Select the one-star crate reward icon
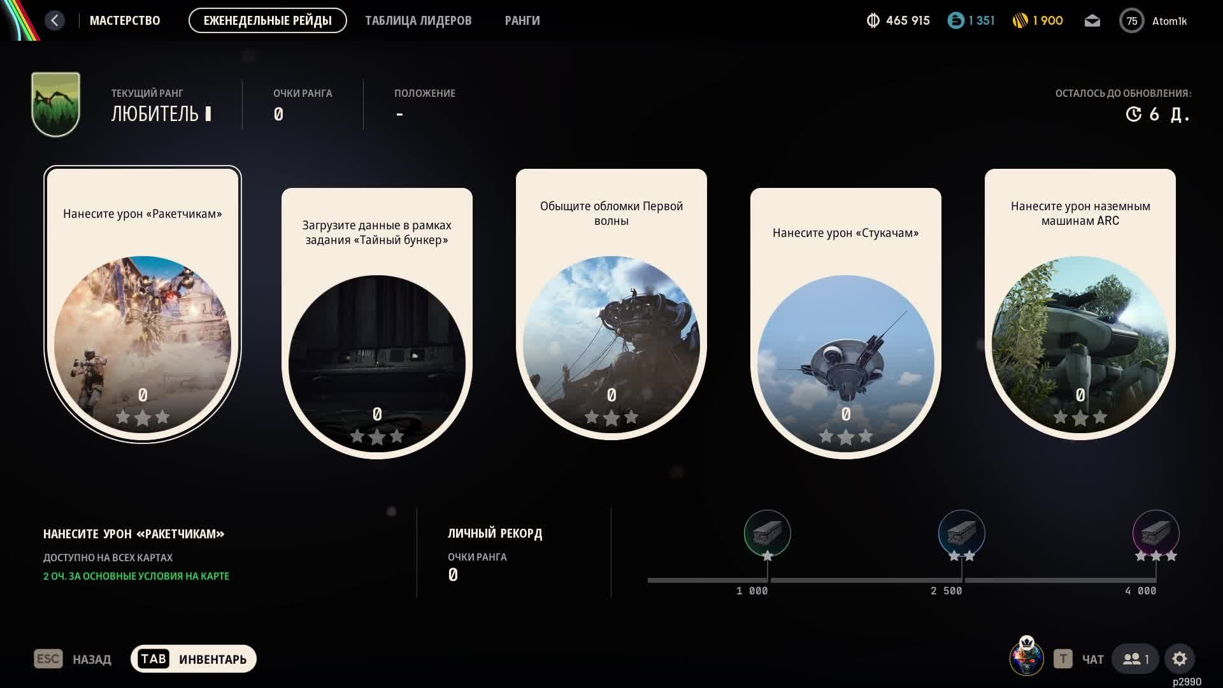Image resolution: width=1223 pixels, height=688 pixels. pyautogui.click(x=767, y=533)
